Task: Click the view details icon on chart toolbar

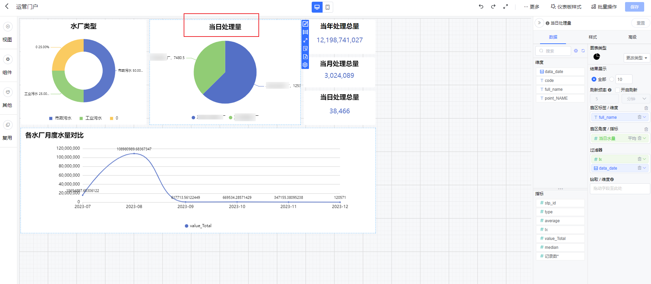Action: 305,48
